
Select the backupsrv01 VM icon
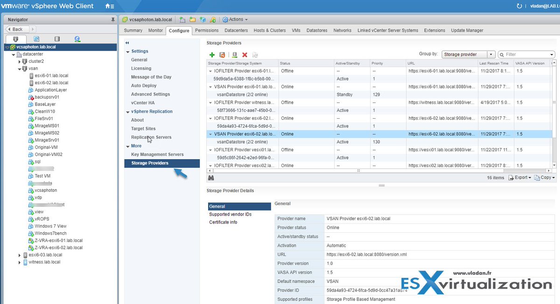31,97
